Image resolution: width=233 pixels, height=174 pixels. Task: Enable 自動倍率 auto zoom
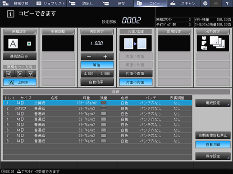coord(97,82)
